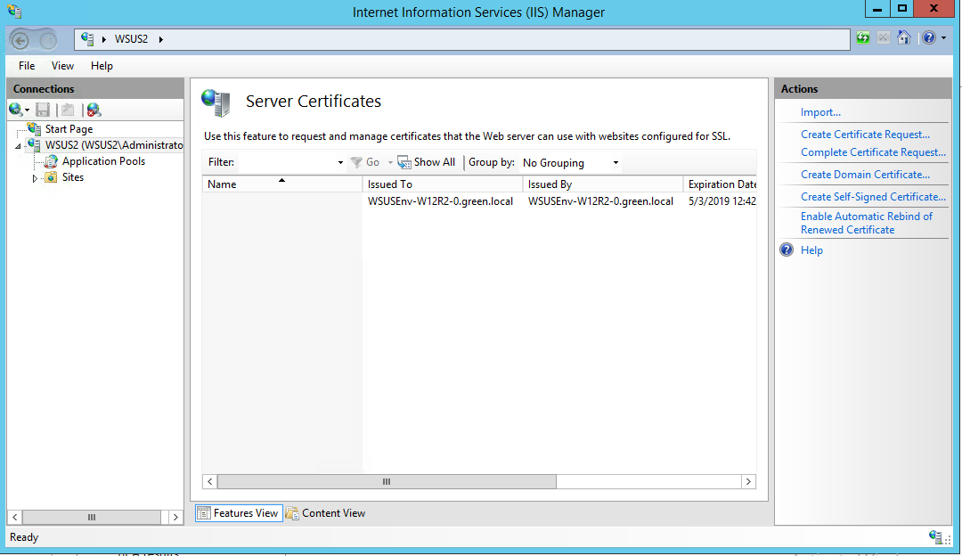Expand the Sites tree node
962x556 pixels.
35,178
